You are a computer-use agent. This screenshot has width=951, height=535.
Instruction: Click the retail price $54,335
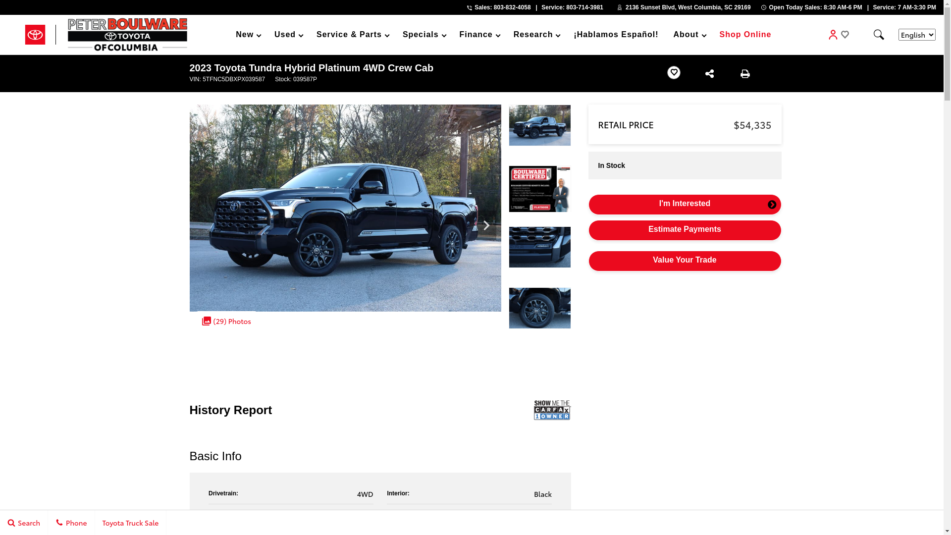[752, 125]
